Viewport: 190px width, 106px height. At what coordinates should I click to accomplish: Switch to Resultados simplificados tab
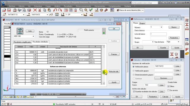pos(22,42)
